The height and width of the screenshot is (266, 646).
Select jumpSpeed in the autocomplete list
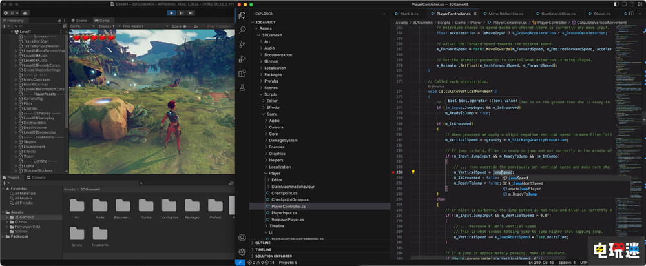[x=519, y=178]
